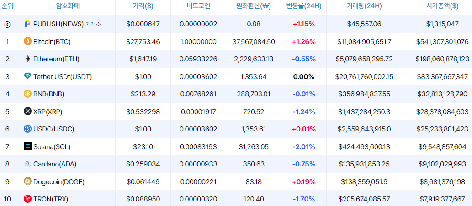Image resolution: width=472 pixels, height=206 pixels.
Task: Sort by the 비트코인 column header
Action: [198, 6]
